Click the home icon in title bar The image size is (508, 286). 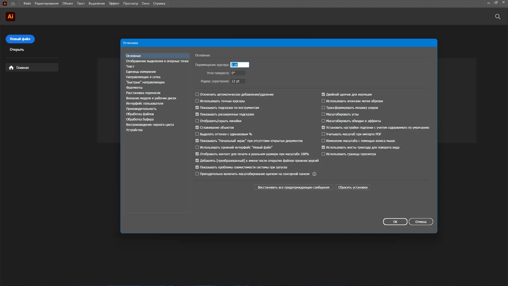pos(13,4)
